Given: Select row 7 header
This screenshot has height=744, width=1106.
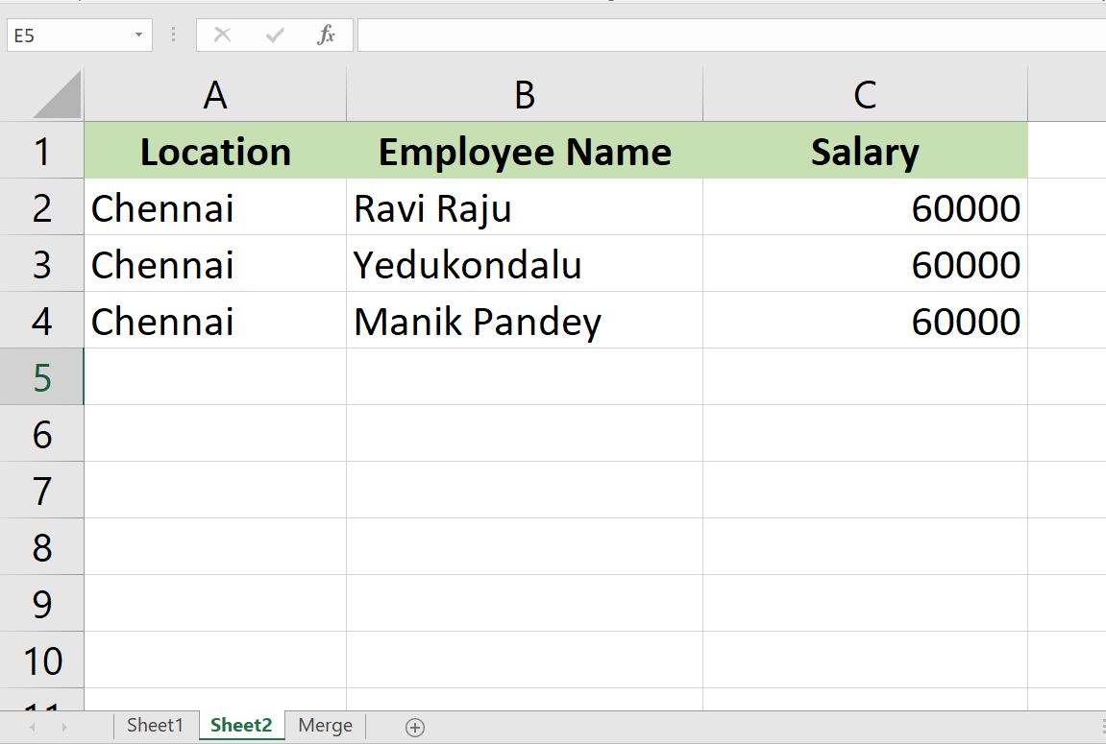Looking at the screenshot, I should [x=41, y=491].
